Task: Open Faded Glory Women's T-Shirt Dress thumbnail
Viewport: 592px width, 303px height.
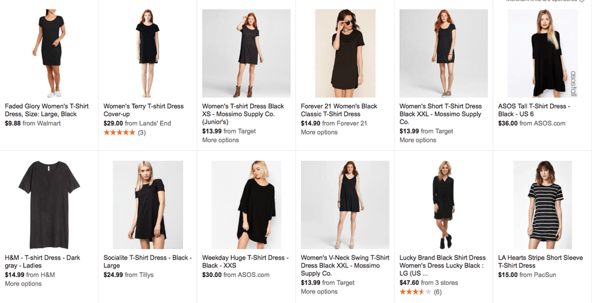Action: pyautogui.click(x=49, y=53)
